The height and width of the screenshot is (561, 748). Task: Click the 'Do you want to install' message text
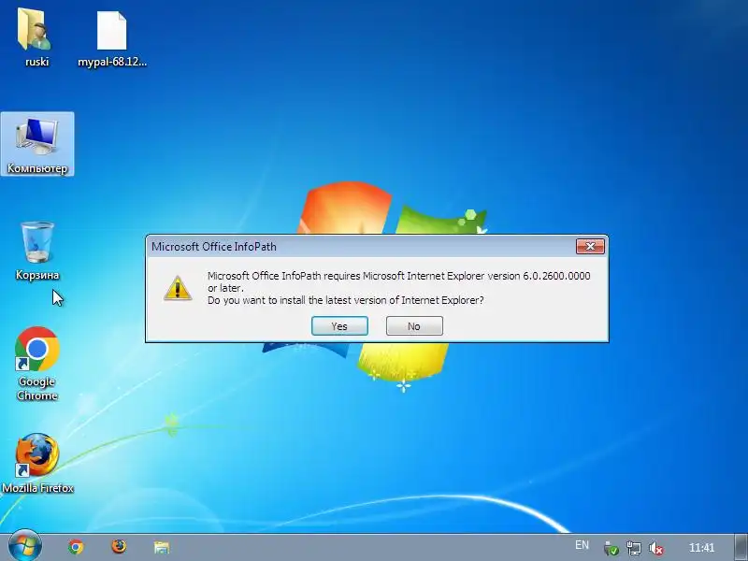click(x=346, y=300)
